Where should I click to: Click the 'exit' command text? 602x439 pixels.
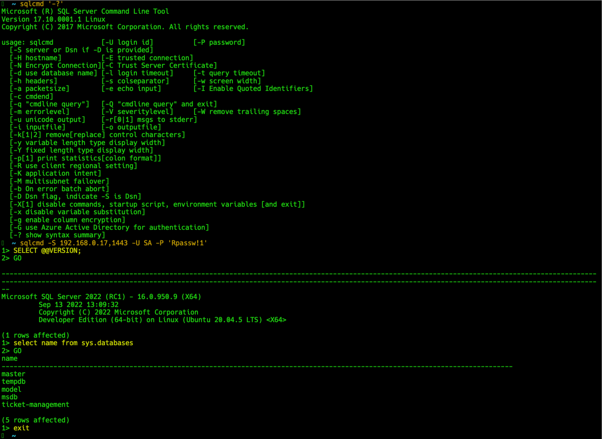[x=21, y=428]
